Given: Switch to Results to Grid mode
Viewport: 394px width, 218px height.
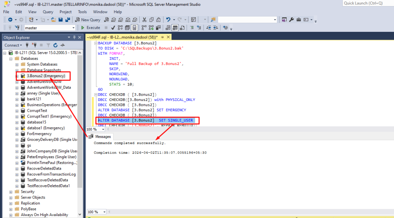Looking at the screenshot, I should click(175, 28).
